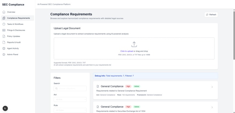Click 'Framework: General Compliance' text
This screenshot has height=113, width=235.
pos(149,95)
